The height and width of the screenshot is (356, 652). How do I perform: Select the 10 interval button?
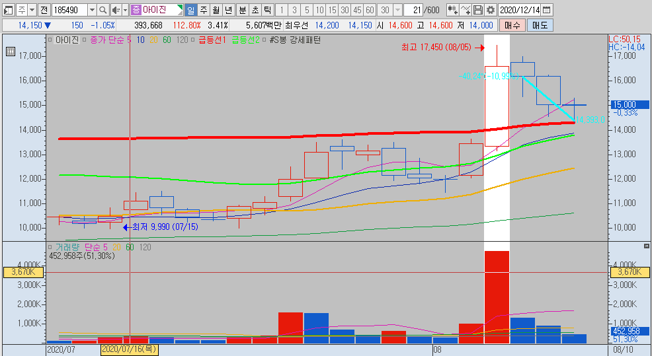319,10
